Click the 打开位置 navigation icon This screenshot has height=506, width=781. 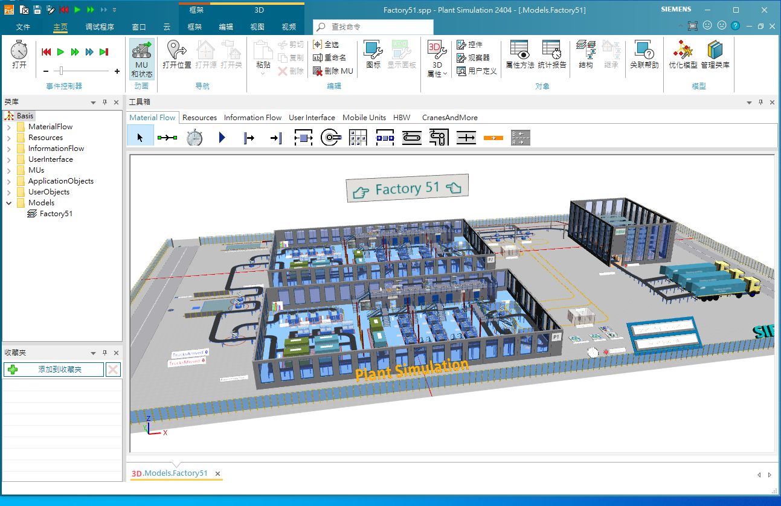pyautogui.click(x=176, y=54)
